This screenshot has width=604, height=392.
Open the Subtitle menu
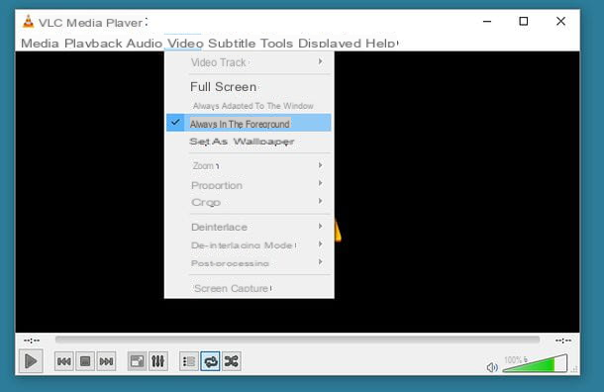click(232, 44)
